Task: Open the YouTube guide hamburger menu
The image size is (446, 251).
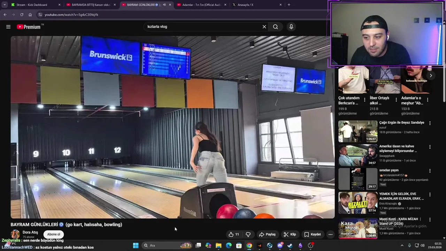Action: pos(8,27)
